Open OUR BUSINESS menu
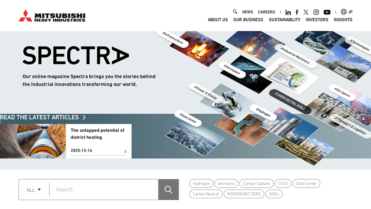The width and height of the screenshot is (371, 209). click(248, 20)
